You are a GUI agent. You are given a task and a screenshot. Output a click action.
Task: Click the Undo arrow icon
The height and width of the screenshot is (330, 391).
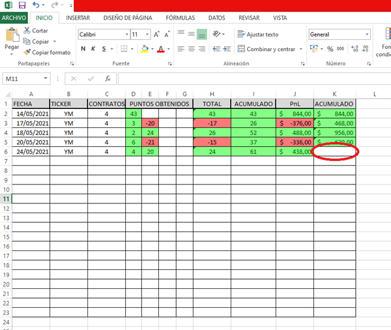(36, 5)
